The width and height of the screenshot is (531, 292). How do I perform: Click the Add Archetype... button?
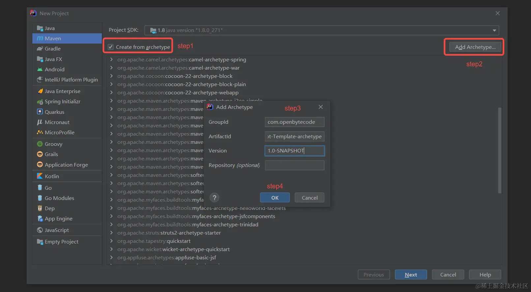(x=475, y=47)
